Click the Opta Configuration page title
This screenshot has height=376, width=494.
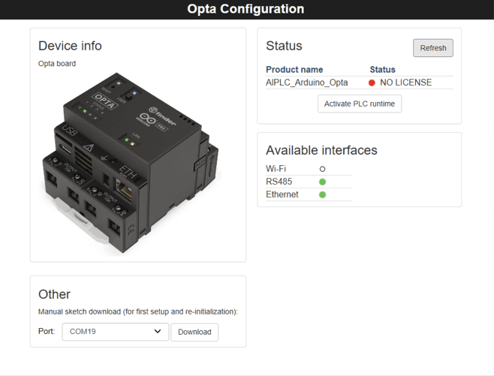coord(246,10)
